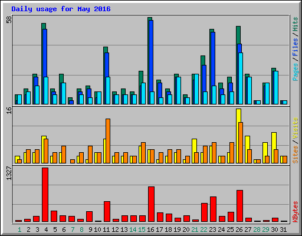This screenshot has width=302, height=236.
Task: Click day 1 on the x-axis
Action: [19, 230]
